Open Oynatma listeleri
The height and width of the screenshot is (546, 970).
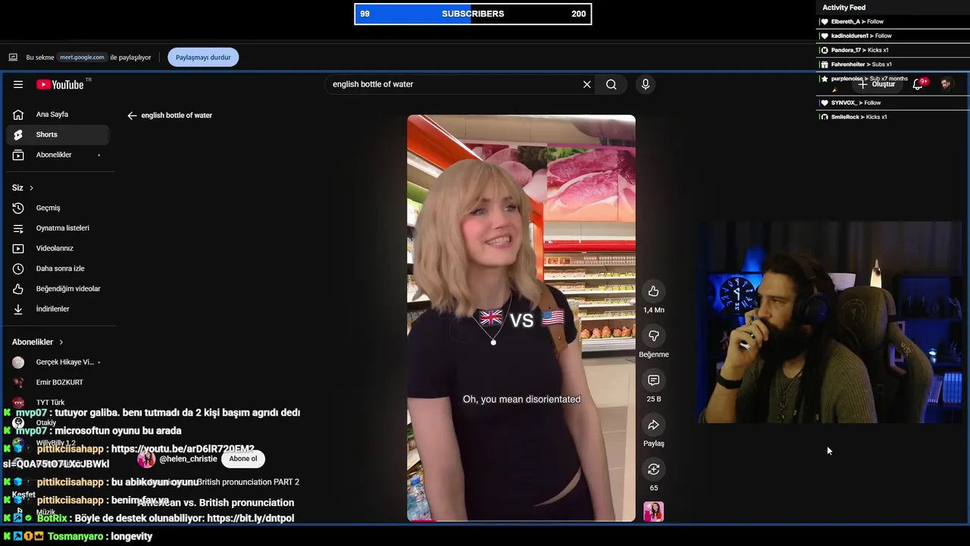click(57, 228)
